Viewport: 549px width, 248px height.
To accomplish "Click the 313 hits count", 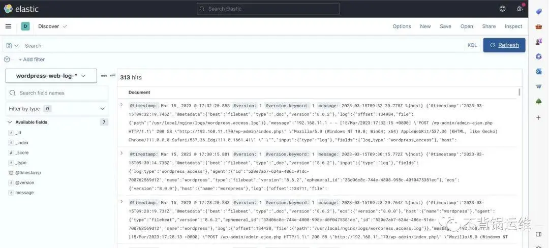I will click(x=131, y=78).
